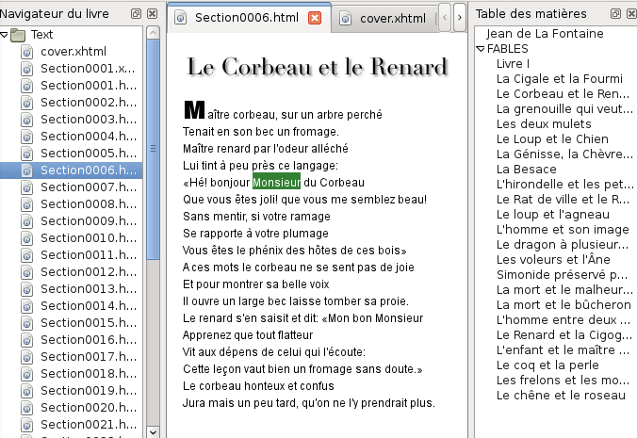
Task: Click the Section0015 file icon
Action: coord(26,323)
